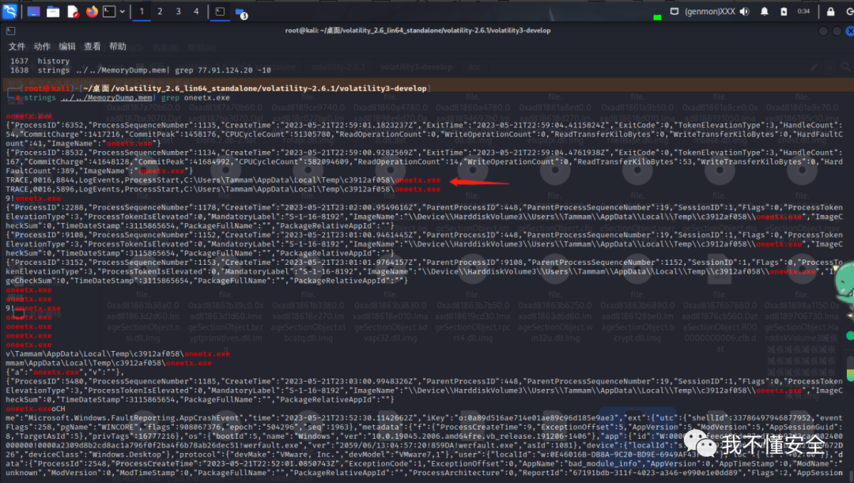Image resolution: width=854 pixels, height=483 pixels.
Task: Click the {"a":"oneetx.exe","v":""} line
Action: tap(65, 372)
